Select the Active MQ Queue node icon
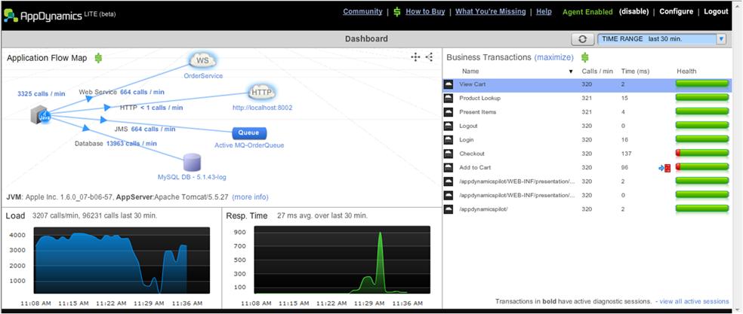The image size is (743, 314). coord(248,133)
